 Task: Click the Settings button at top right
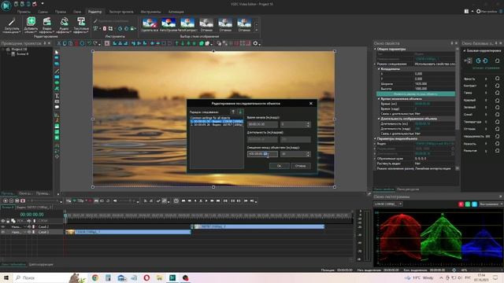point(487,11)
